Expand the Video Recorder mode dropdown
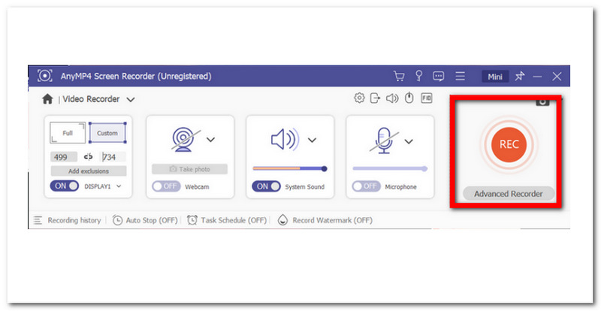 click(131, 99)
